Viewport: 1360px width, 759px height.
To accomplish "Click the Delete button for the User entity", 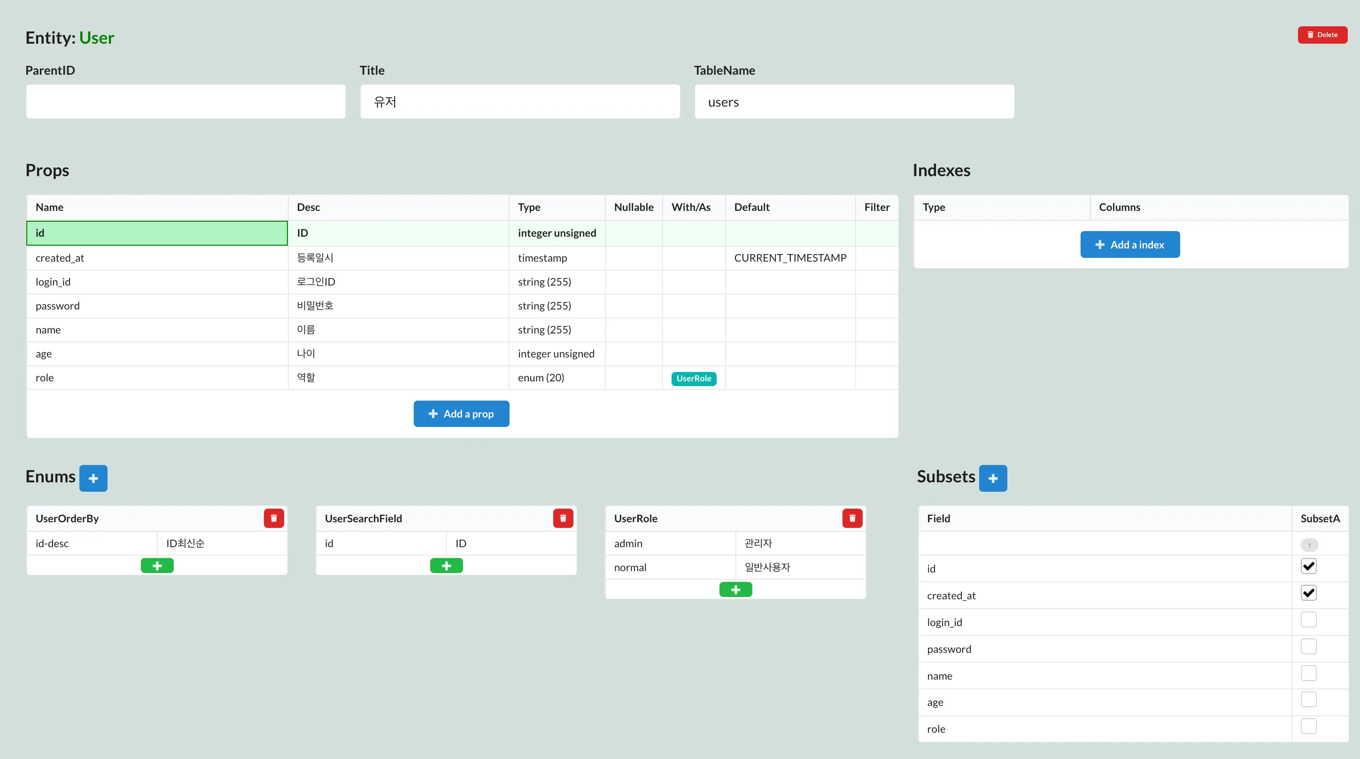I will tap(1322, 34).
